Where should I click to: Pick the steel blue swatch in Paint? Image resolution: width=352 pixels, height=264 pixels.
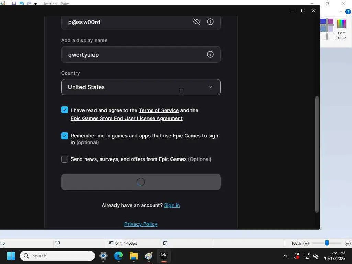(323, 29)
